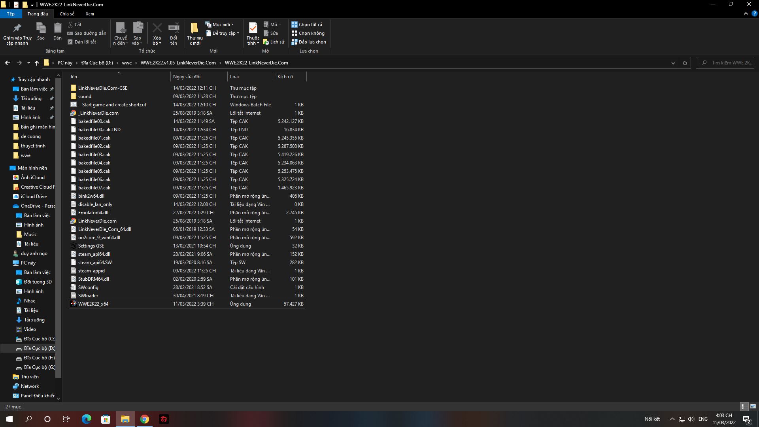
Task: Expand address bar history dropdown
Action: click(x=673, y=63)
